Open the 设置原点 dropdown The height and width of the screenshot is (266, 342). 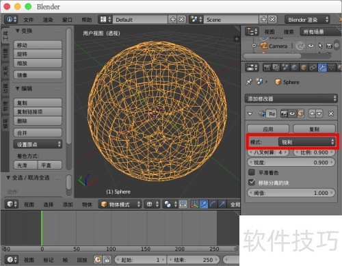point(38,144)
